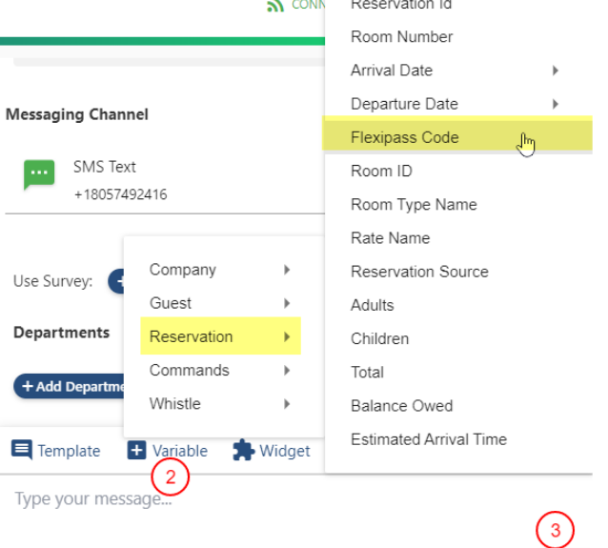Open the Arrival Date submenu arrow

point(555,71)
